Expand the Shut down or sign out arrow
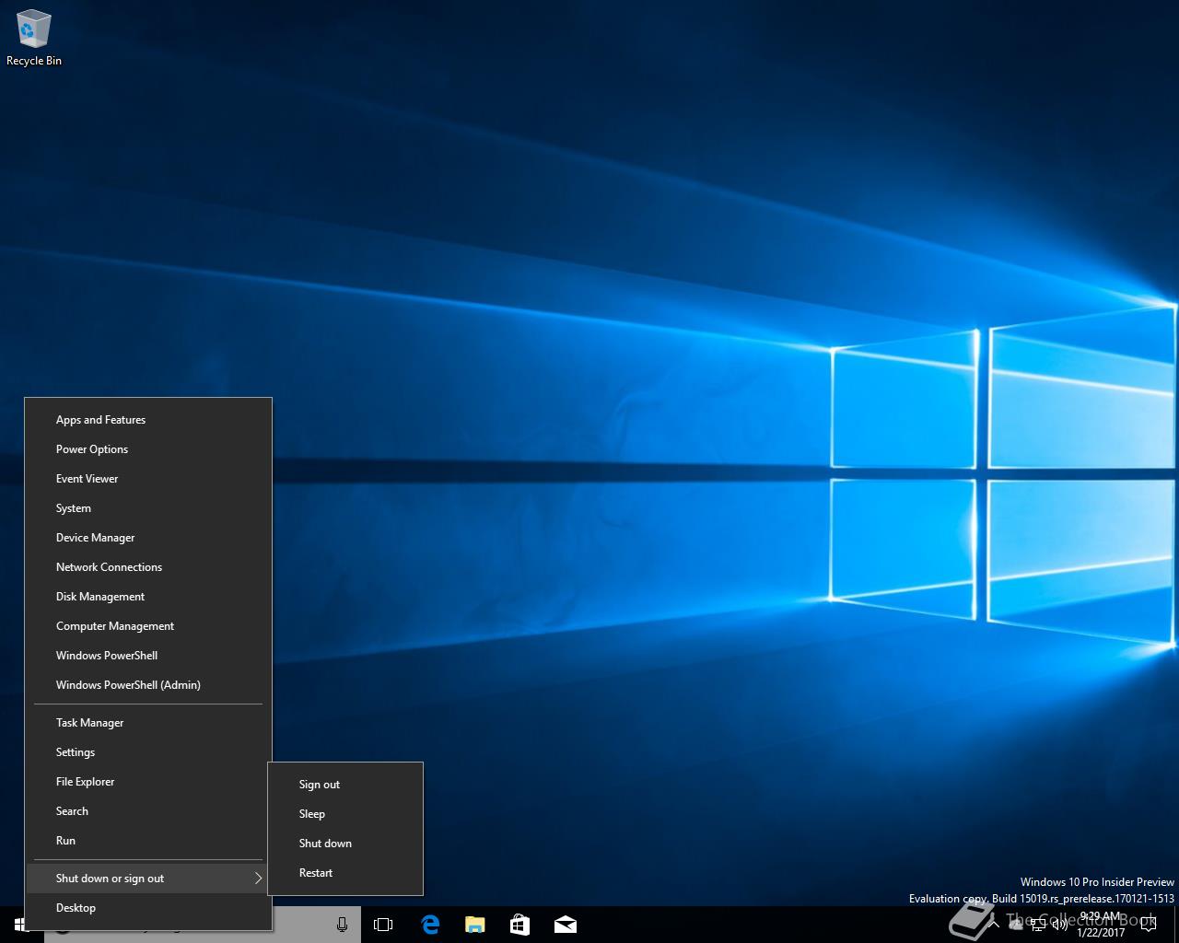The height and width of the screenshot is (943, 1179). tap(258, 879)
